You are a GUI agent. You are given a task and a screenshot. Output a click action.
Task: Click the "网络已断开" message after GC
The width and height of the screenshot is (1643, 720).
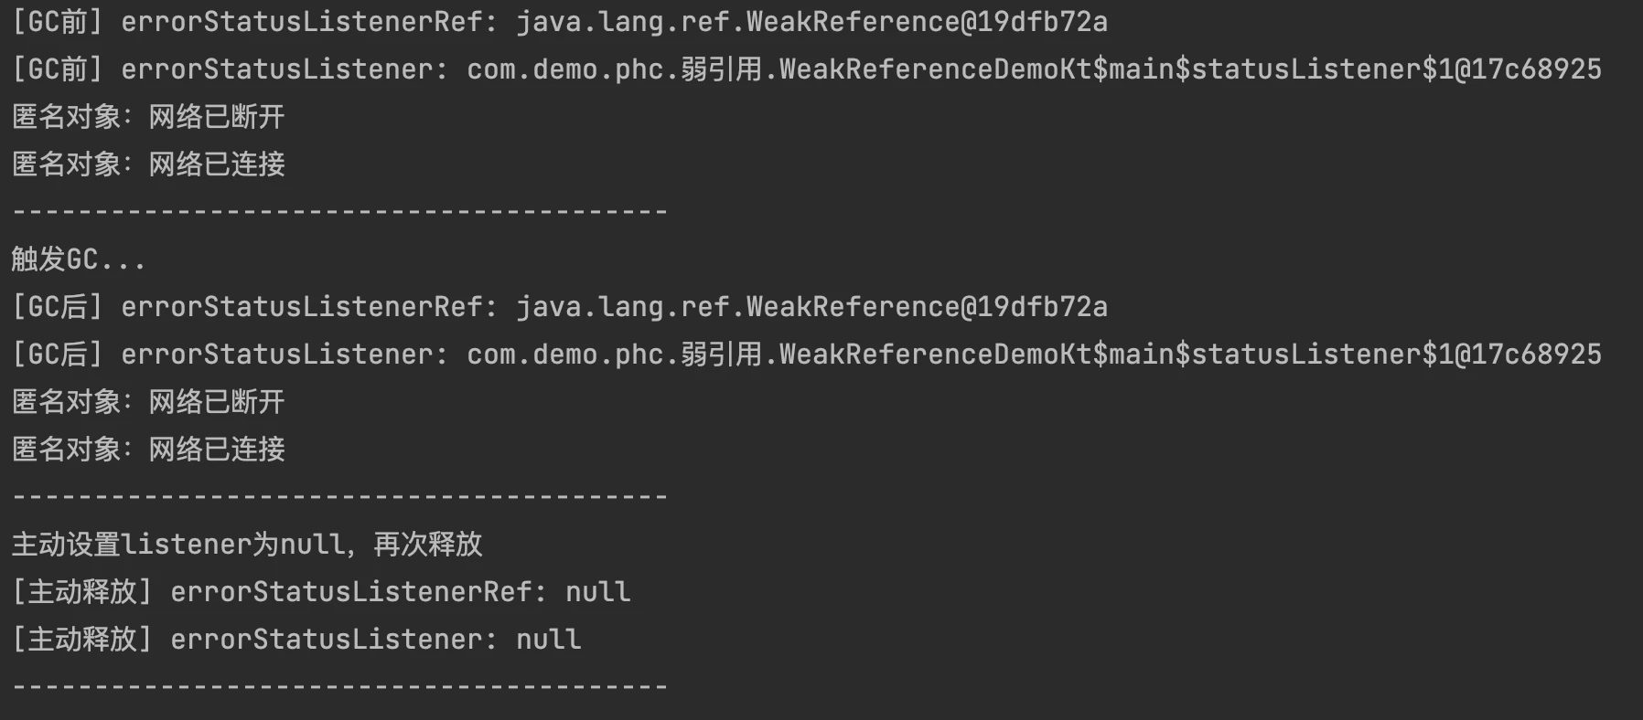coord(216,402)
